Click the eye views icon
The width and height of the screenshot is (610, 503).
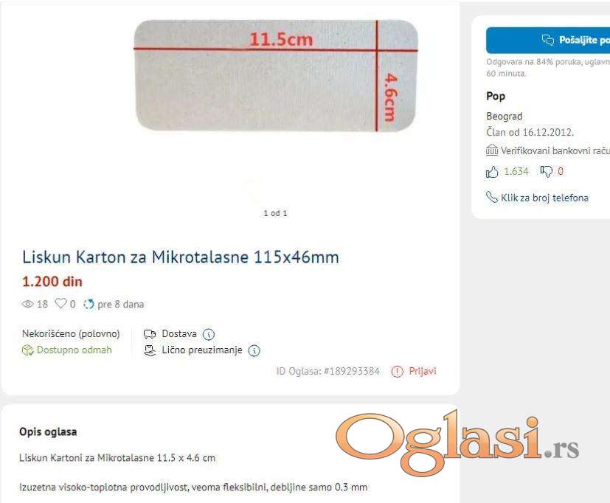27,304
